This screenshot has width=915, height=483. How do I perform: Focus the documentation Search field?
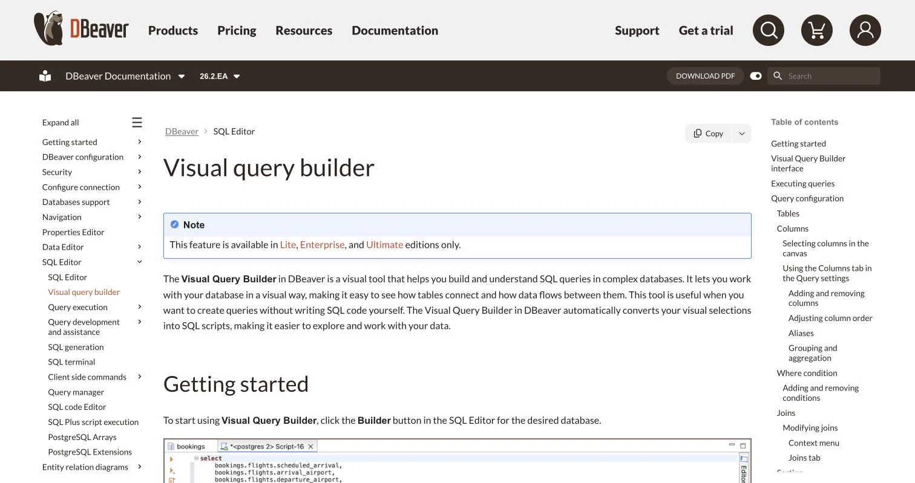[824, 76]
